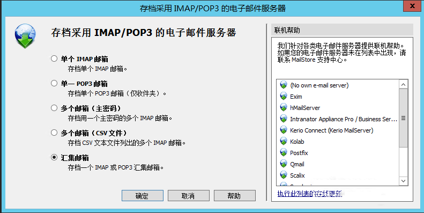Click the globe icon beside Kerio Connect
The image size is (424, 213).
284,130
